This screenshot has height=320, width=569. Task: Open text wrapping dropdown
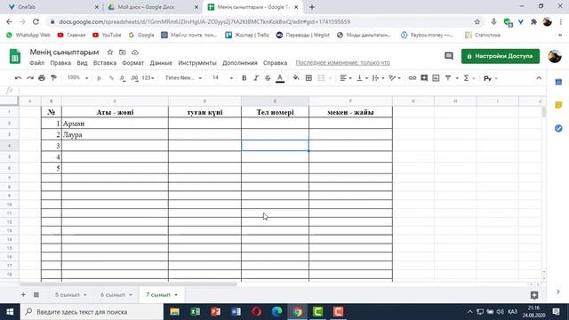[378, 78]
